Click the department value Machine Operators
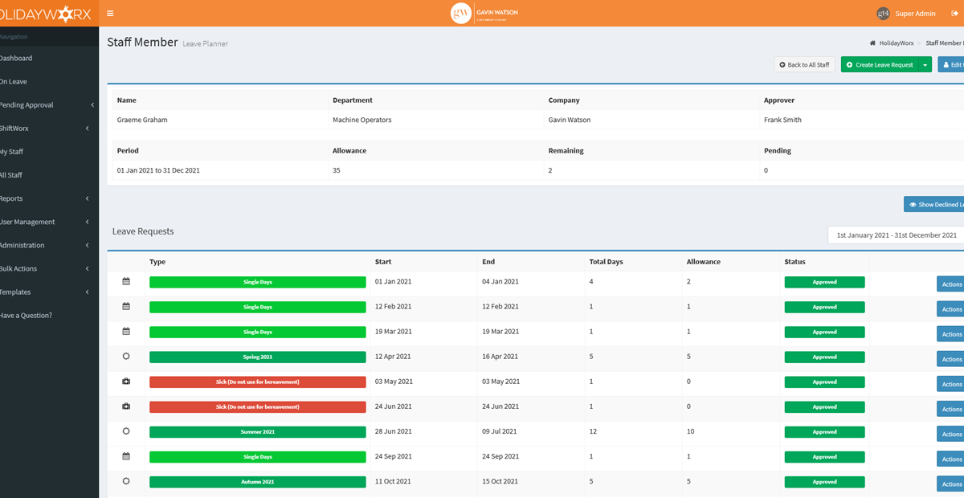The image size is (964, 498). [x=361, y=120]
